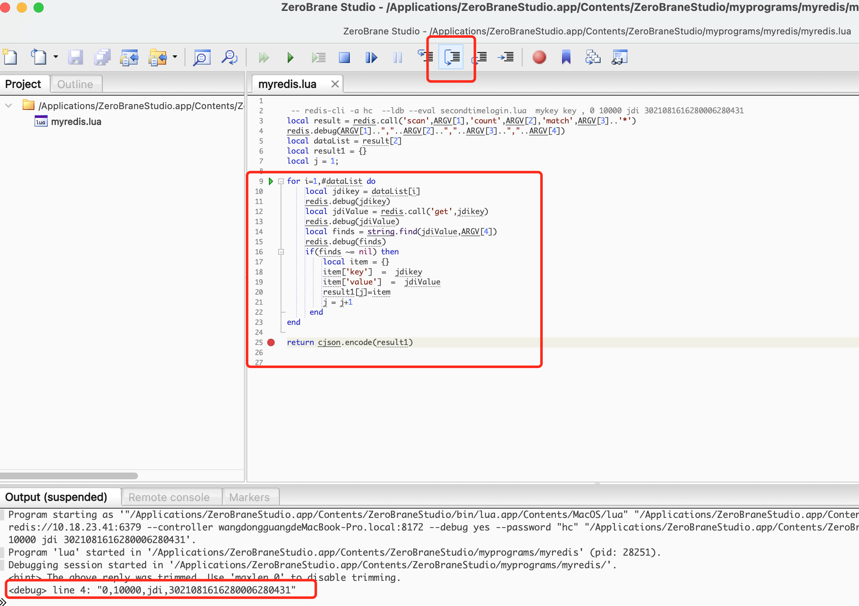Choose a project directory folder icon
The width and height of the screenshot is (859, 606).
(x=158, y=57)
